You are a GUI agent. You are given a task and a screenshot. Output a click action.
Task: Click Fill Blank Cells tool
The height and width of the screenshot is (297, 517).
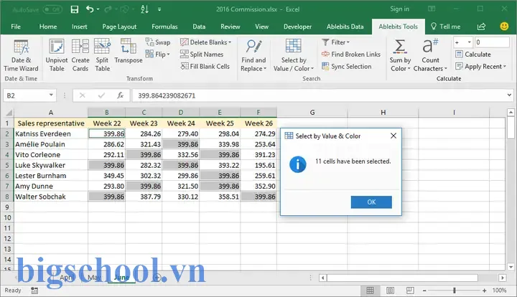point(205,67)
